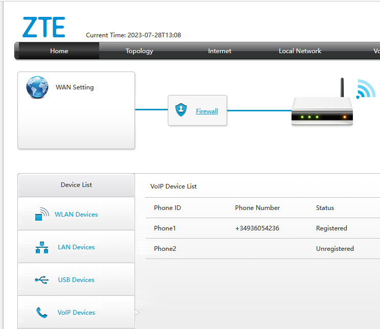Viewport: 380px width, 329px height.
Task: Open the Internet tab
Action: point(219,51)
